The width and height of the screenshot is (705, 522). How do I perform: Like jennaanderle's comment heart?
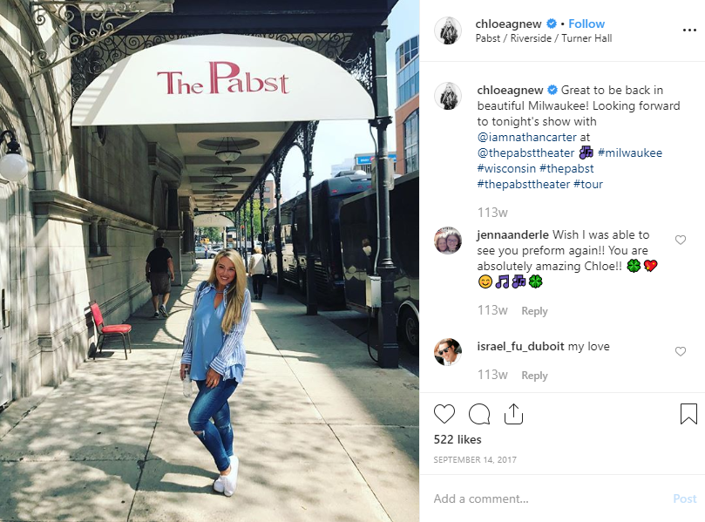tap(681, 240)
